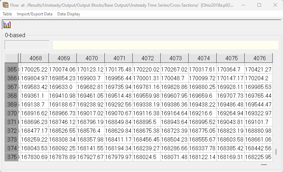Click cell value 168723.39
The height and width of the screenshot is (172, 283).
click(174, 131)
